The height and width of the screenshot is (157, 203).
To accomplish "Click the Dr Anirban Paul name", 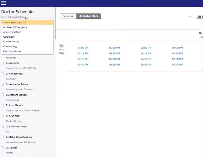I will pos(14,74).
